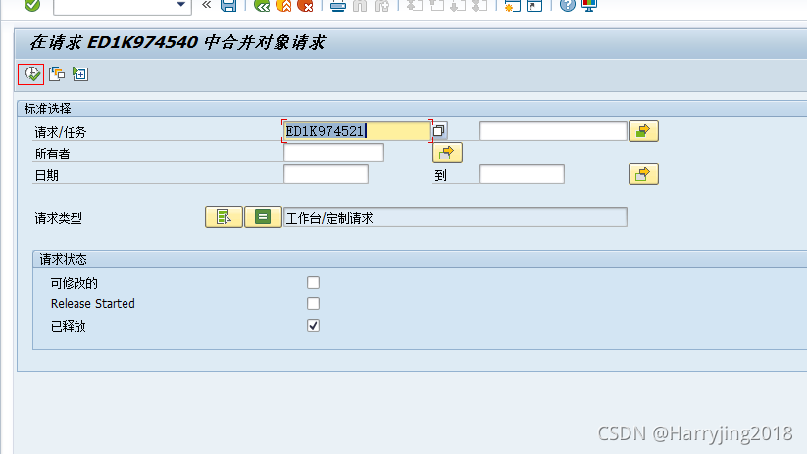Click the Help question mark icon
This screenshot has height=454, width=807.
coord(567,5)
